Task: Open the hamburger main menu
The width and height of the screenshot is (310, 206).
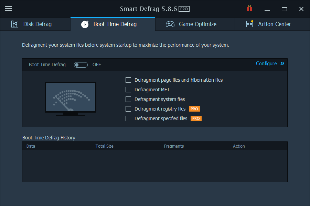Action: [x=9, y=9]
